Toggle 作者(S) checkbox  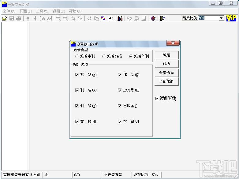coord(119,75)
